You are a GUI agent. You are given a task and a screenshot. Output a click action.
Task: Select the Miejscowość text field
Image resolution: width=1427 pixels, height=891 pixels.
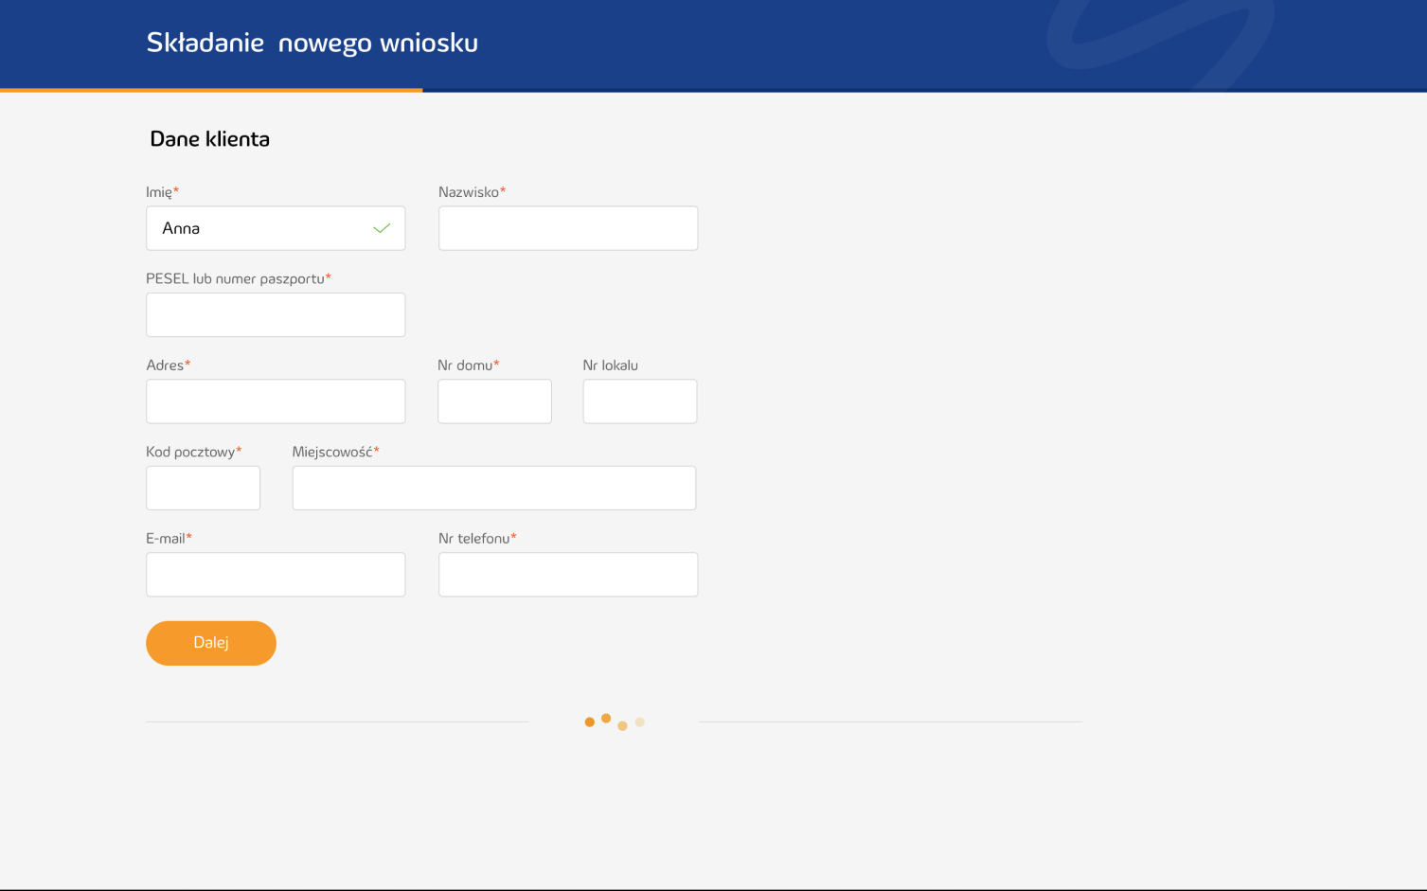click(494, 489)
